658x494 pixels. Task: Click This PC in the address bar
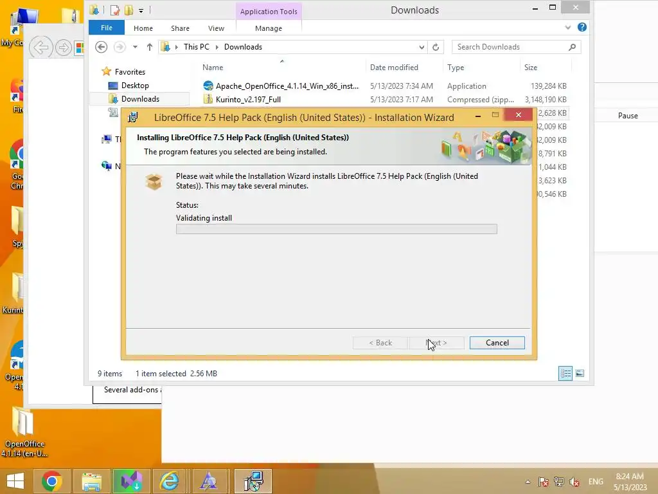(197, 47)
